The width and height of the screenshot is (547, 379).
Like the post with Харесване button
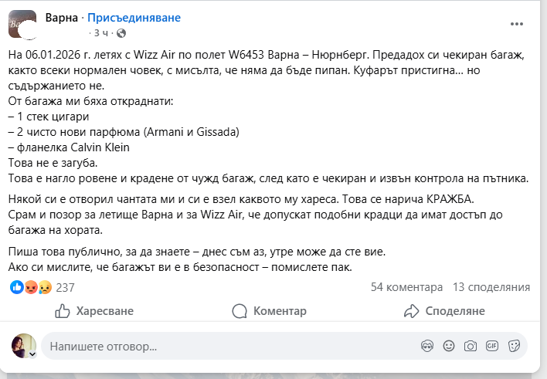[94, 311]
